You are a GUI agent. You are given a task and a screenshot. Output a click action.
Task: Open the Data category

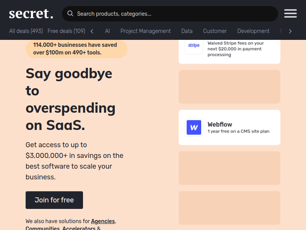click(x=187, y=31)
